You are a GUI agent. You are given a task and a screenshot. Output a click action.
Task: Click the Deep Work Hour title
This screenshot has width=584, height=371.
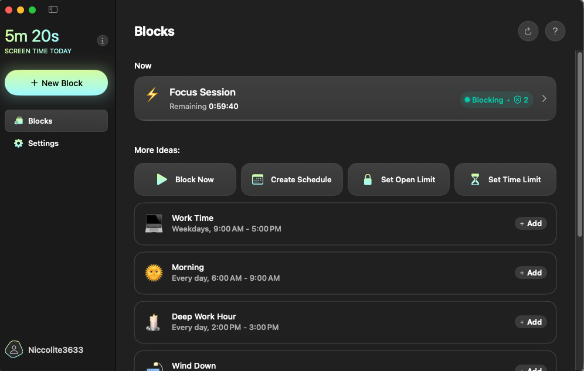(x=203, y=316)
